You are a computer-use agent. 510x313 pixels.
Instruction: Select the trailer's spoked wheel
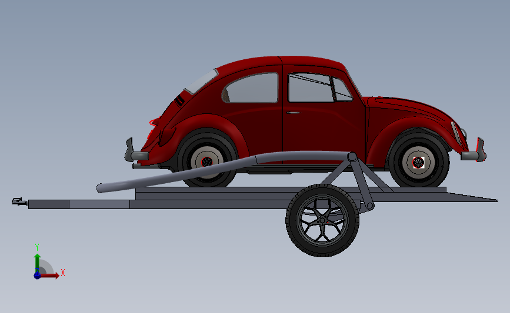322,220
